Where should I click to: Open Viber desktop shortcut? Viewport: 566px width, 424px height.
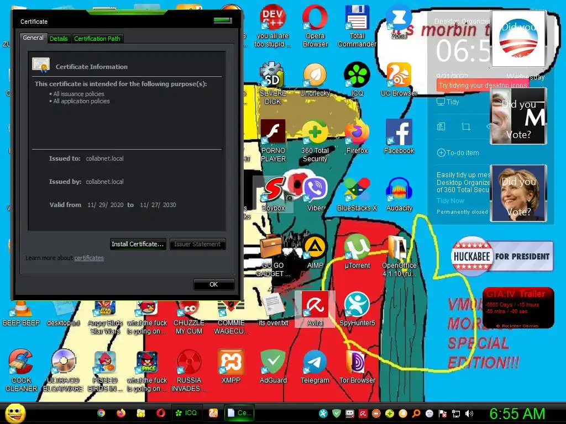(315, 195)
